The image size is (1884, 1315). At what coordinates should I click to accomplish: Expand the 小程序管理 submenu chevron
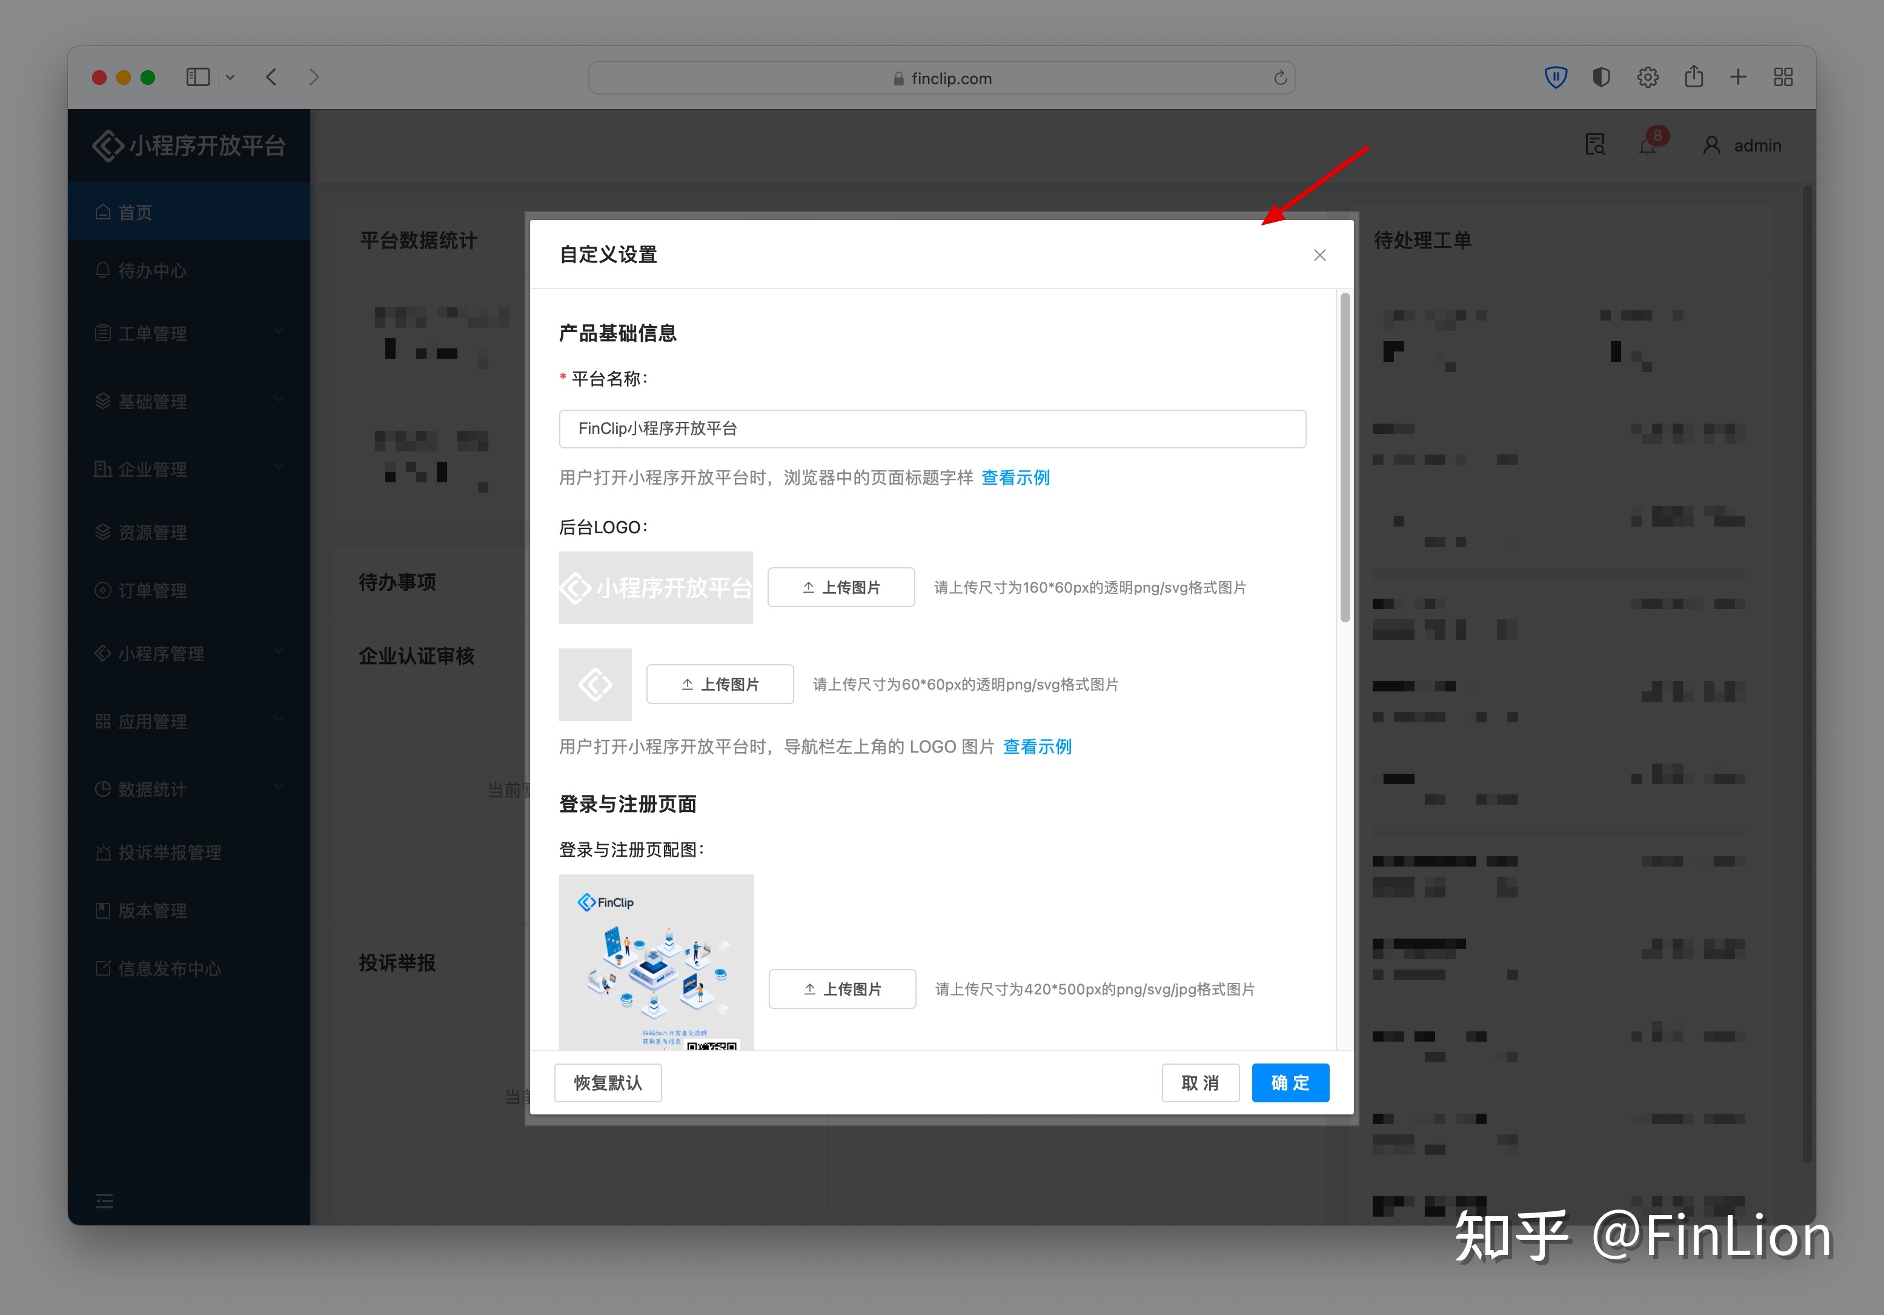pos(279,652)
